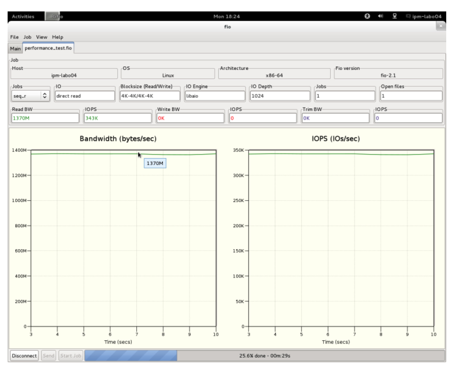Image resolution: width=453 pixels, height=372 pixels.
Task: Click the IO Engine field showing libaio
Action: (x=215, y=96)
